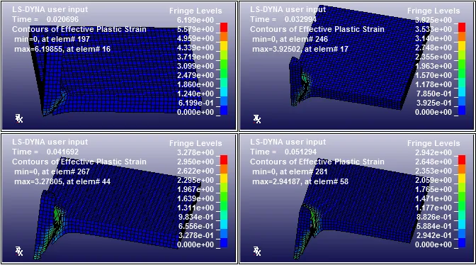Select the meshed plate model at Time 0.041692
The width and height of the screenshot is (476, 265).
pos(117,208)
